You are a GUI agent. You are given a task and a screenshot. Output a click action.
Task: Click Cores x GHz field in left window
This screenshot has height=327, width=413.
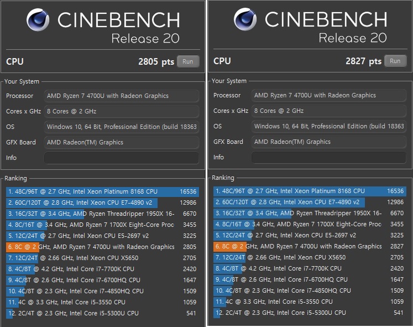point(122,111)
